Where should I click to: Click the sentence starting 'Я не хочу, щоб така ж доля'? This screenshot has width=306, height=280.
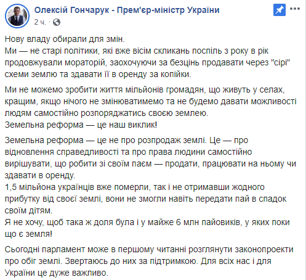tap(147, 228)
